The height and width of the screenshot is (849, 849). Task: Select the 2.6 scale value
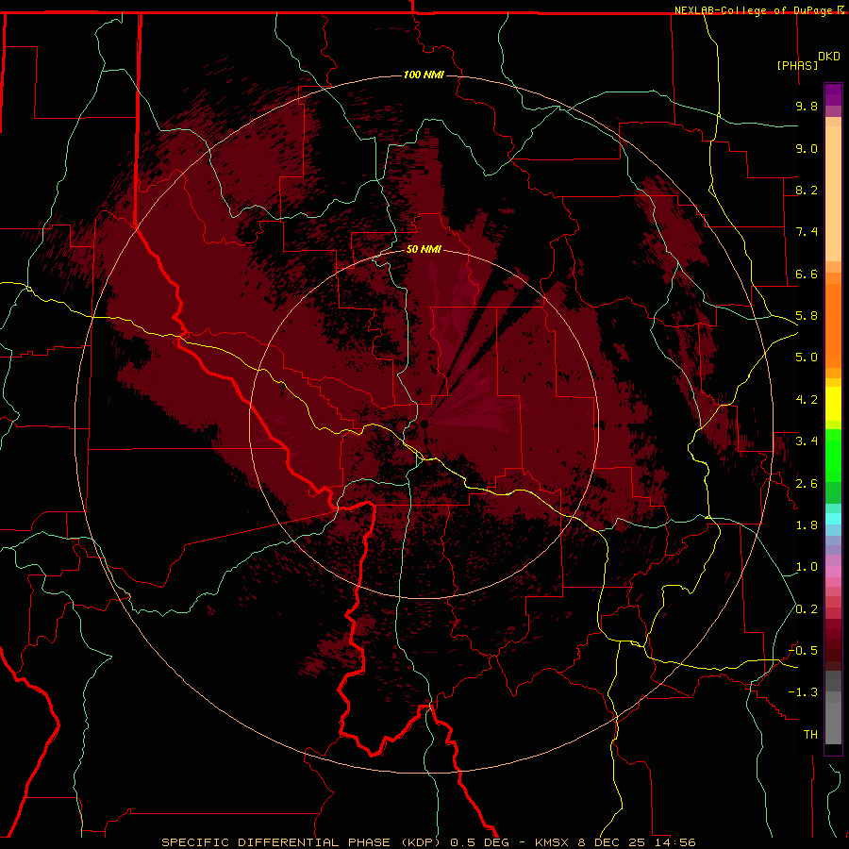tap(807, 484)
